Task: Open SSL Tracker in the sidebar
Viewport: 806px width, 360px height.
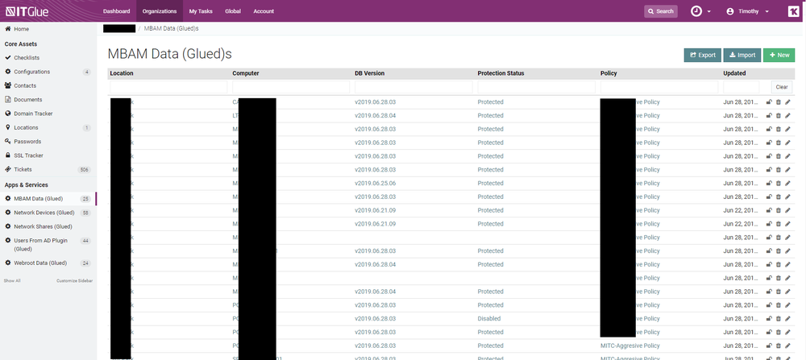Action: click(28, 155)
